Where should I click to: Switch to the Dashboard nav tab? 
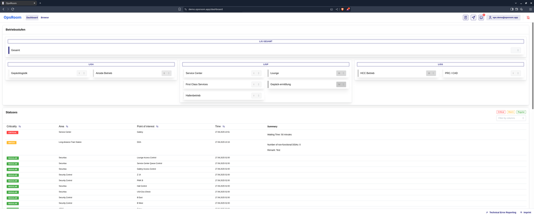tap(32, 17)
